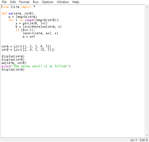
Task: Click the 'x = get(setB, i+1)' line
Action: click(x=31, y=23)
